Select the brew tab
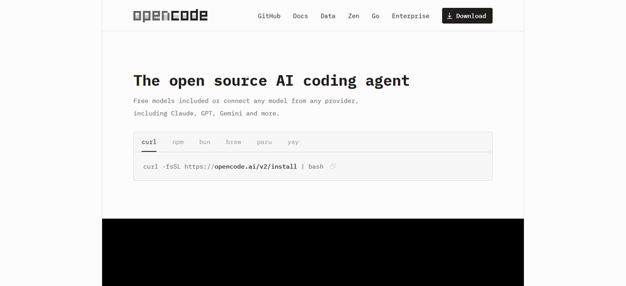626x286 pixels. point(234,142)
